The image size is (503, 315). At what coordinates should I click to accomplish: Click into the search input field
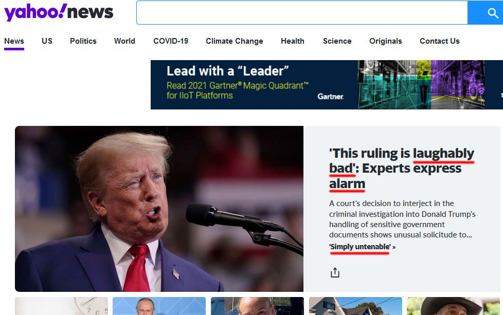(x=302, y=12)
